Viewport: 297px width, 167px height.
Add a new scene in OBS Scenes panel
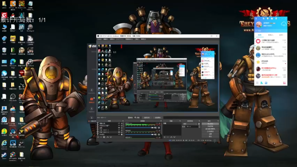coord(164,137)
